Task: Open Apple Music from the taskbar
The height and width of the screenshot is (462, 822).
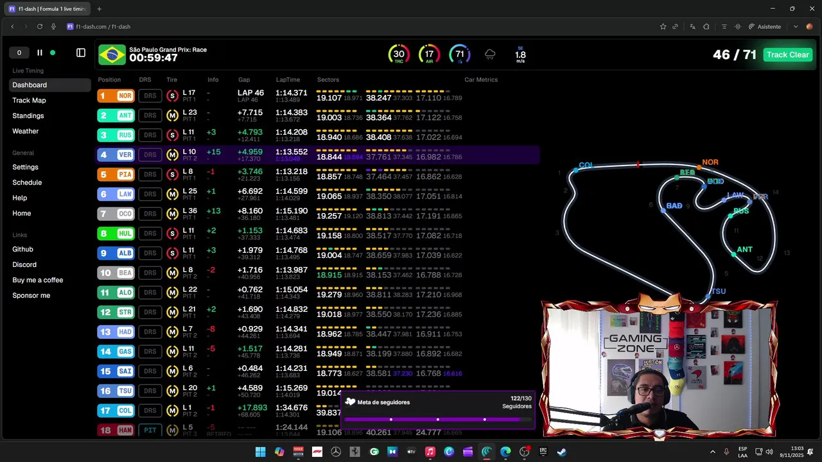Action: pyautogui.click(x=430, y=452)
